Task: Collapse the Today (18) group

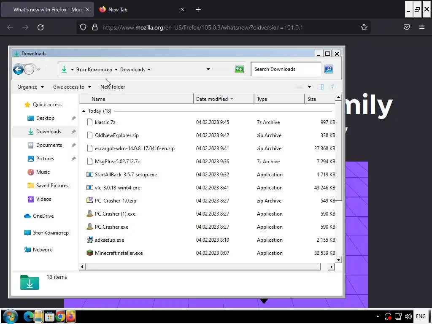Action: 84,111
